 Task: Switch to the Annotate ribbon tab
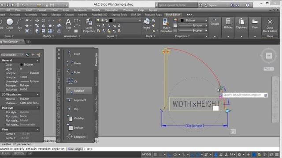pyautogui.click(x=15, y=14)
